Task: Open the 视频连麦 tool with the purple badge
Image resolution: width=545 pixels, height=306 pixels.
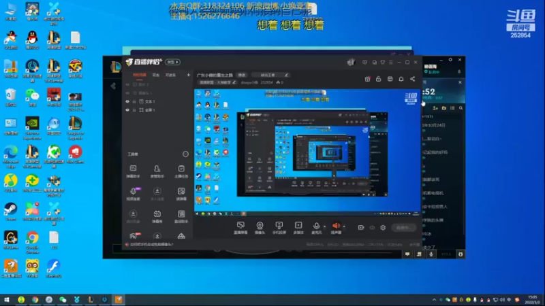Action: (133, 194)
